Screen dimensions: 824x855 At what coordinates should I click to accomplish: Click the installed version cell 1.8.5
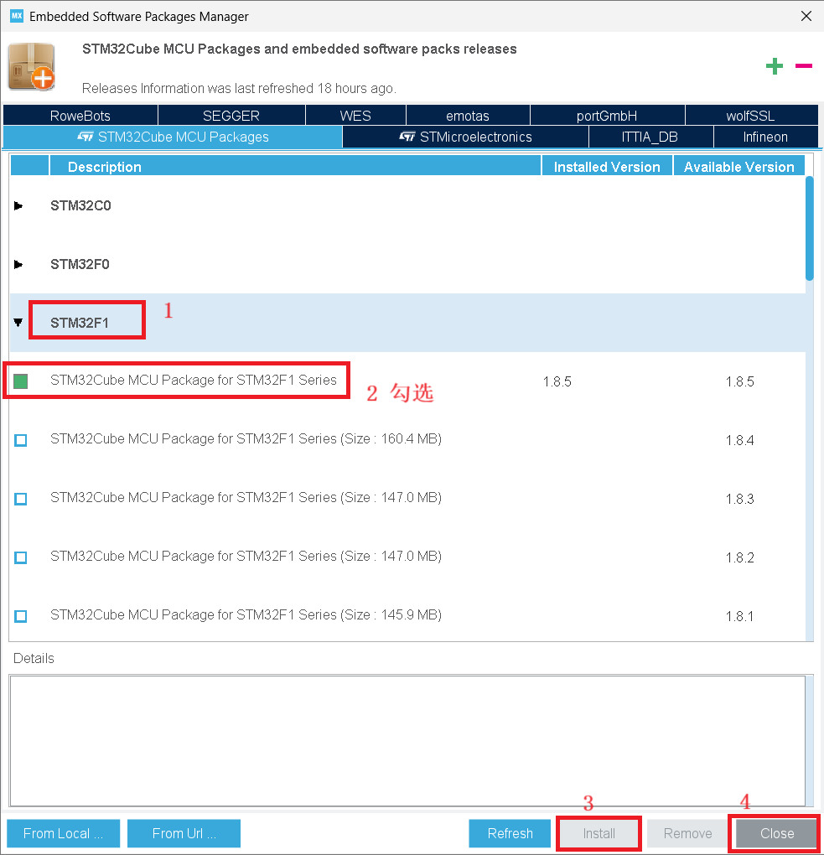click(x=557, y=381)
